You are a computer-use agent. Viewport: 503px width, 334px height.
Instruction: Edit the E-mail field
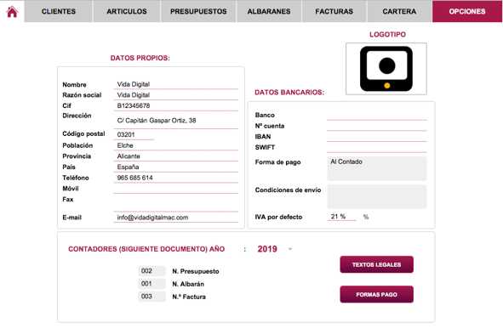176,218
